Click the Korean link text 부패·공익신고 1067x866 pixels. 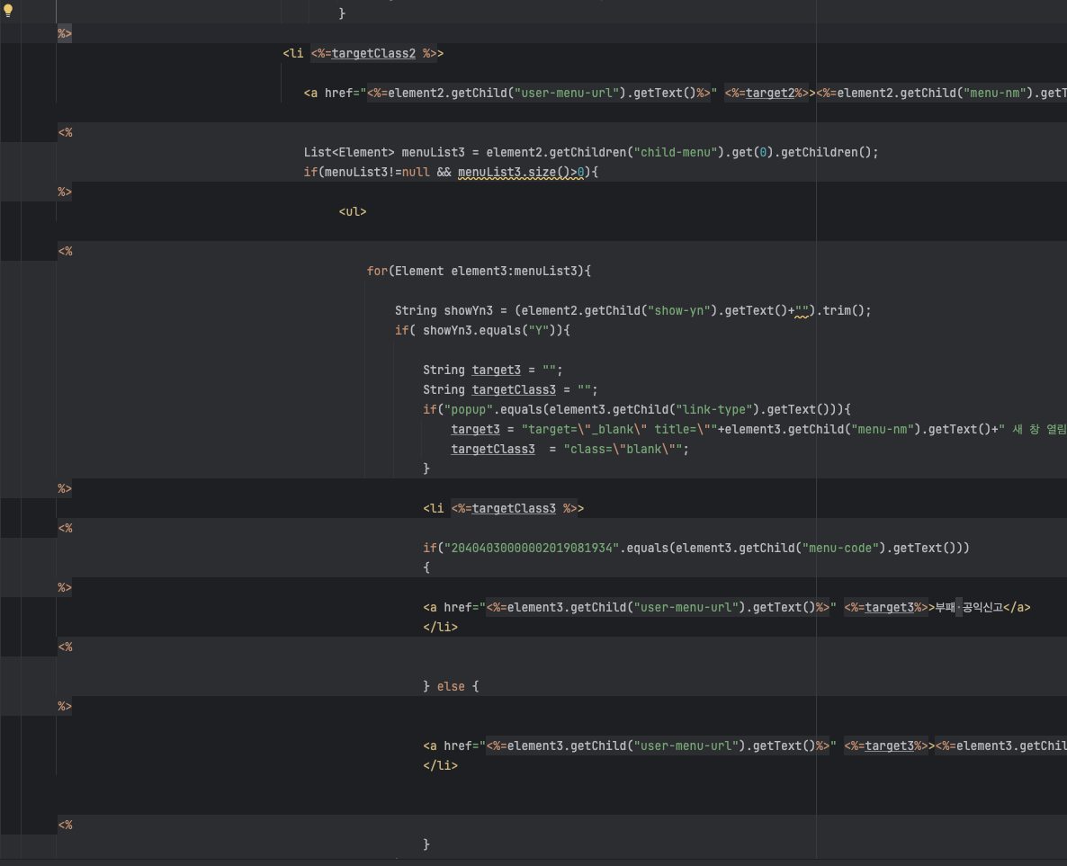click(969, 608)
